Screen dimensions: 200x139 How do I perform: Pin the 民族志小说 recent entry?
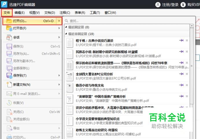(182, 52)
